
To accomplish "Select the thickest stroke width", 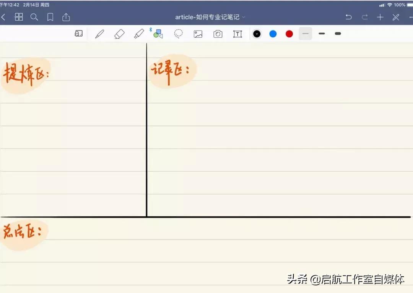I will [x=338, y=34].
